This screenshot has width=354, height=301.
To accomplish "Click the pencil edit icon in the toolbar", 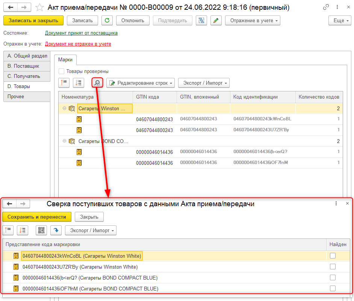I will click(216, 21).
